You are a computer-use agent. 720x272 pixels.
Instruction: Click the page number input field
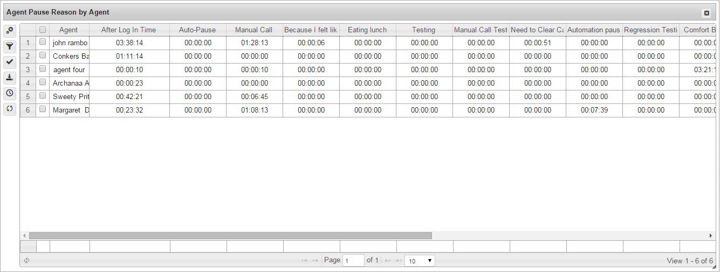click(x=353, y=261)
